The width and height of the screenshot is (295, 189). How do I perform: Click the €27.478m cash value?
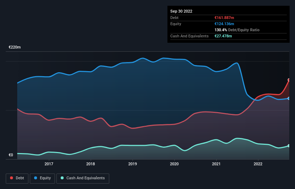[x=223, y=36]
